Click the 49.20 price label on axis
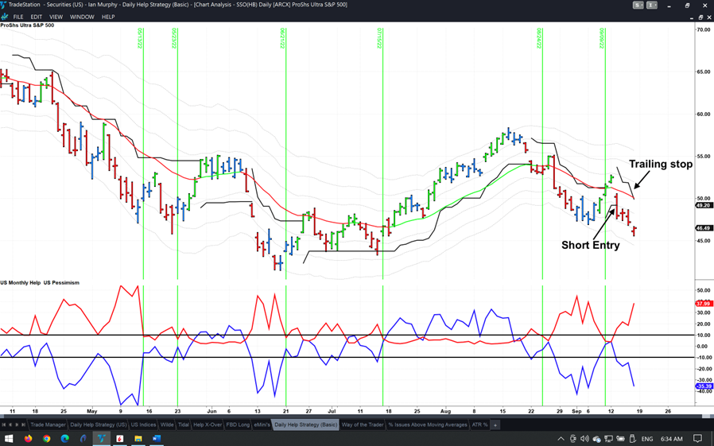Screen dimensions: 714x446 (x=703, y=205)
